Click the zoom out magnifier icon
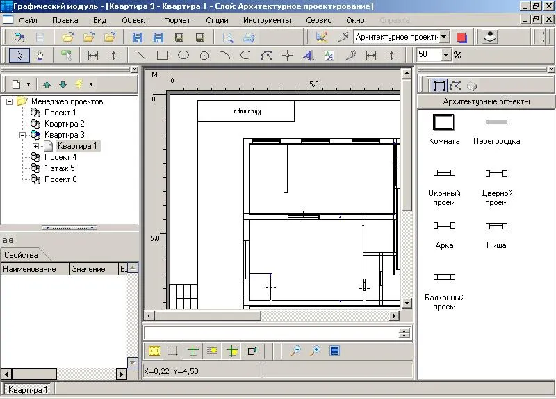Viewport: 556px width, 399px height. click(295, 351)
